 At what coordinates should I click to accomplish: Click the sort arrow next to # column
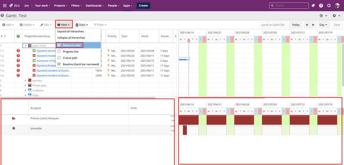pos(5,36)
